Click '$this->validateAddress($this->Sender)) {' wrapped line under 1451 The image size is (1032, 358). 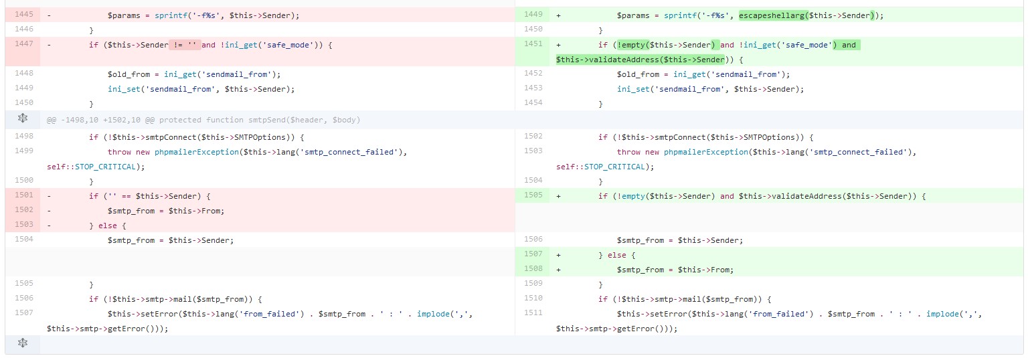650,60
